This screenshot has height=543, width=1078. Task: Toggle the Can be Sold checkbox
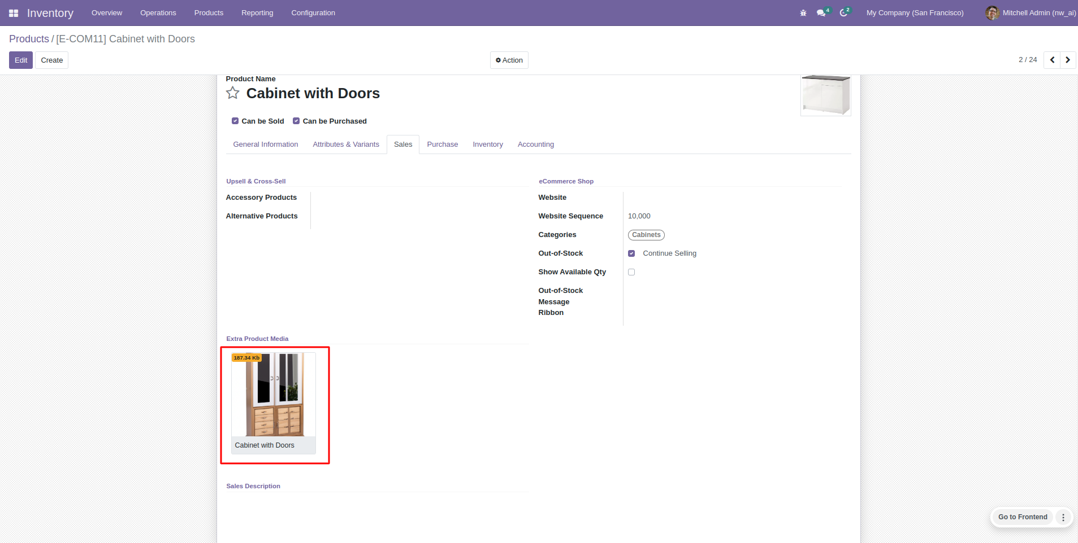coord(235,121)
